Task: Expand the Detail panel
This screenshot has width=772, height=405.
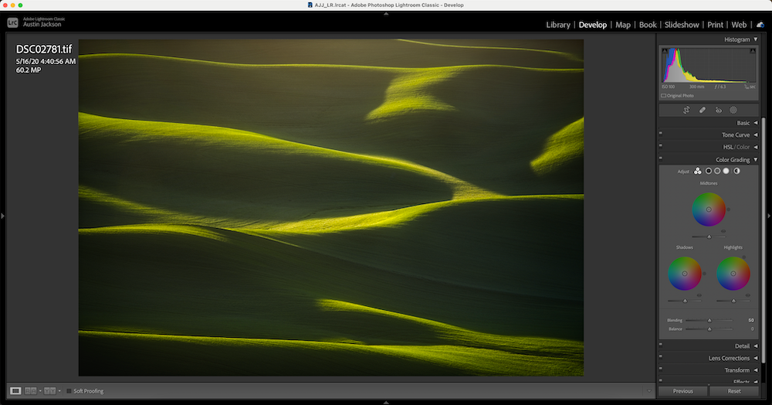Action: coord(756,346)
